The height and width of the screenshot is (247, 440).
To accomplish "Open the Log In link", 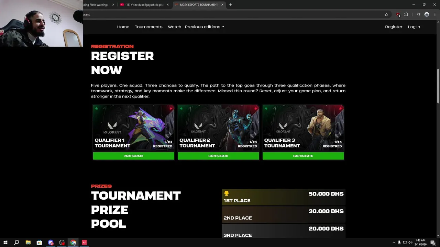I will click(414, 27).
